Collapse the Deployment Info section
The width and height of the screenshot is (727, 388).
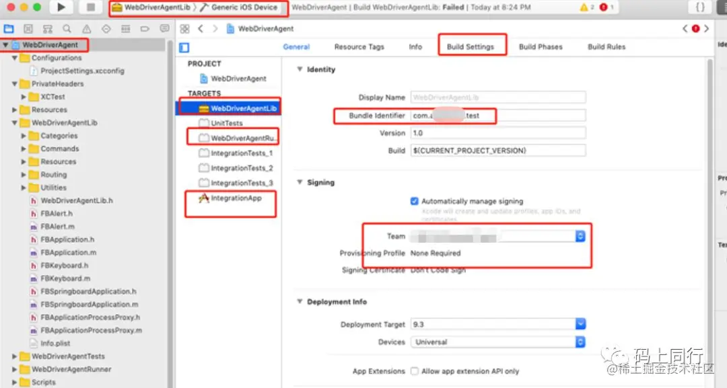(x=300, y=301)
